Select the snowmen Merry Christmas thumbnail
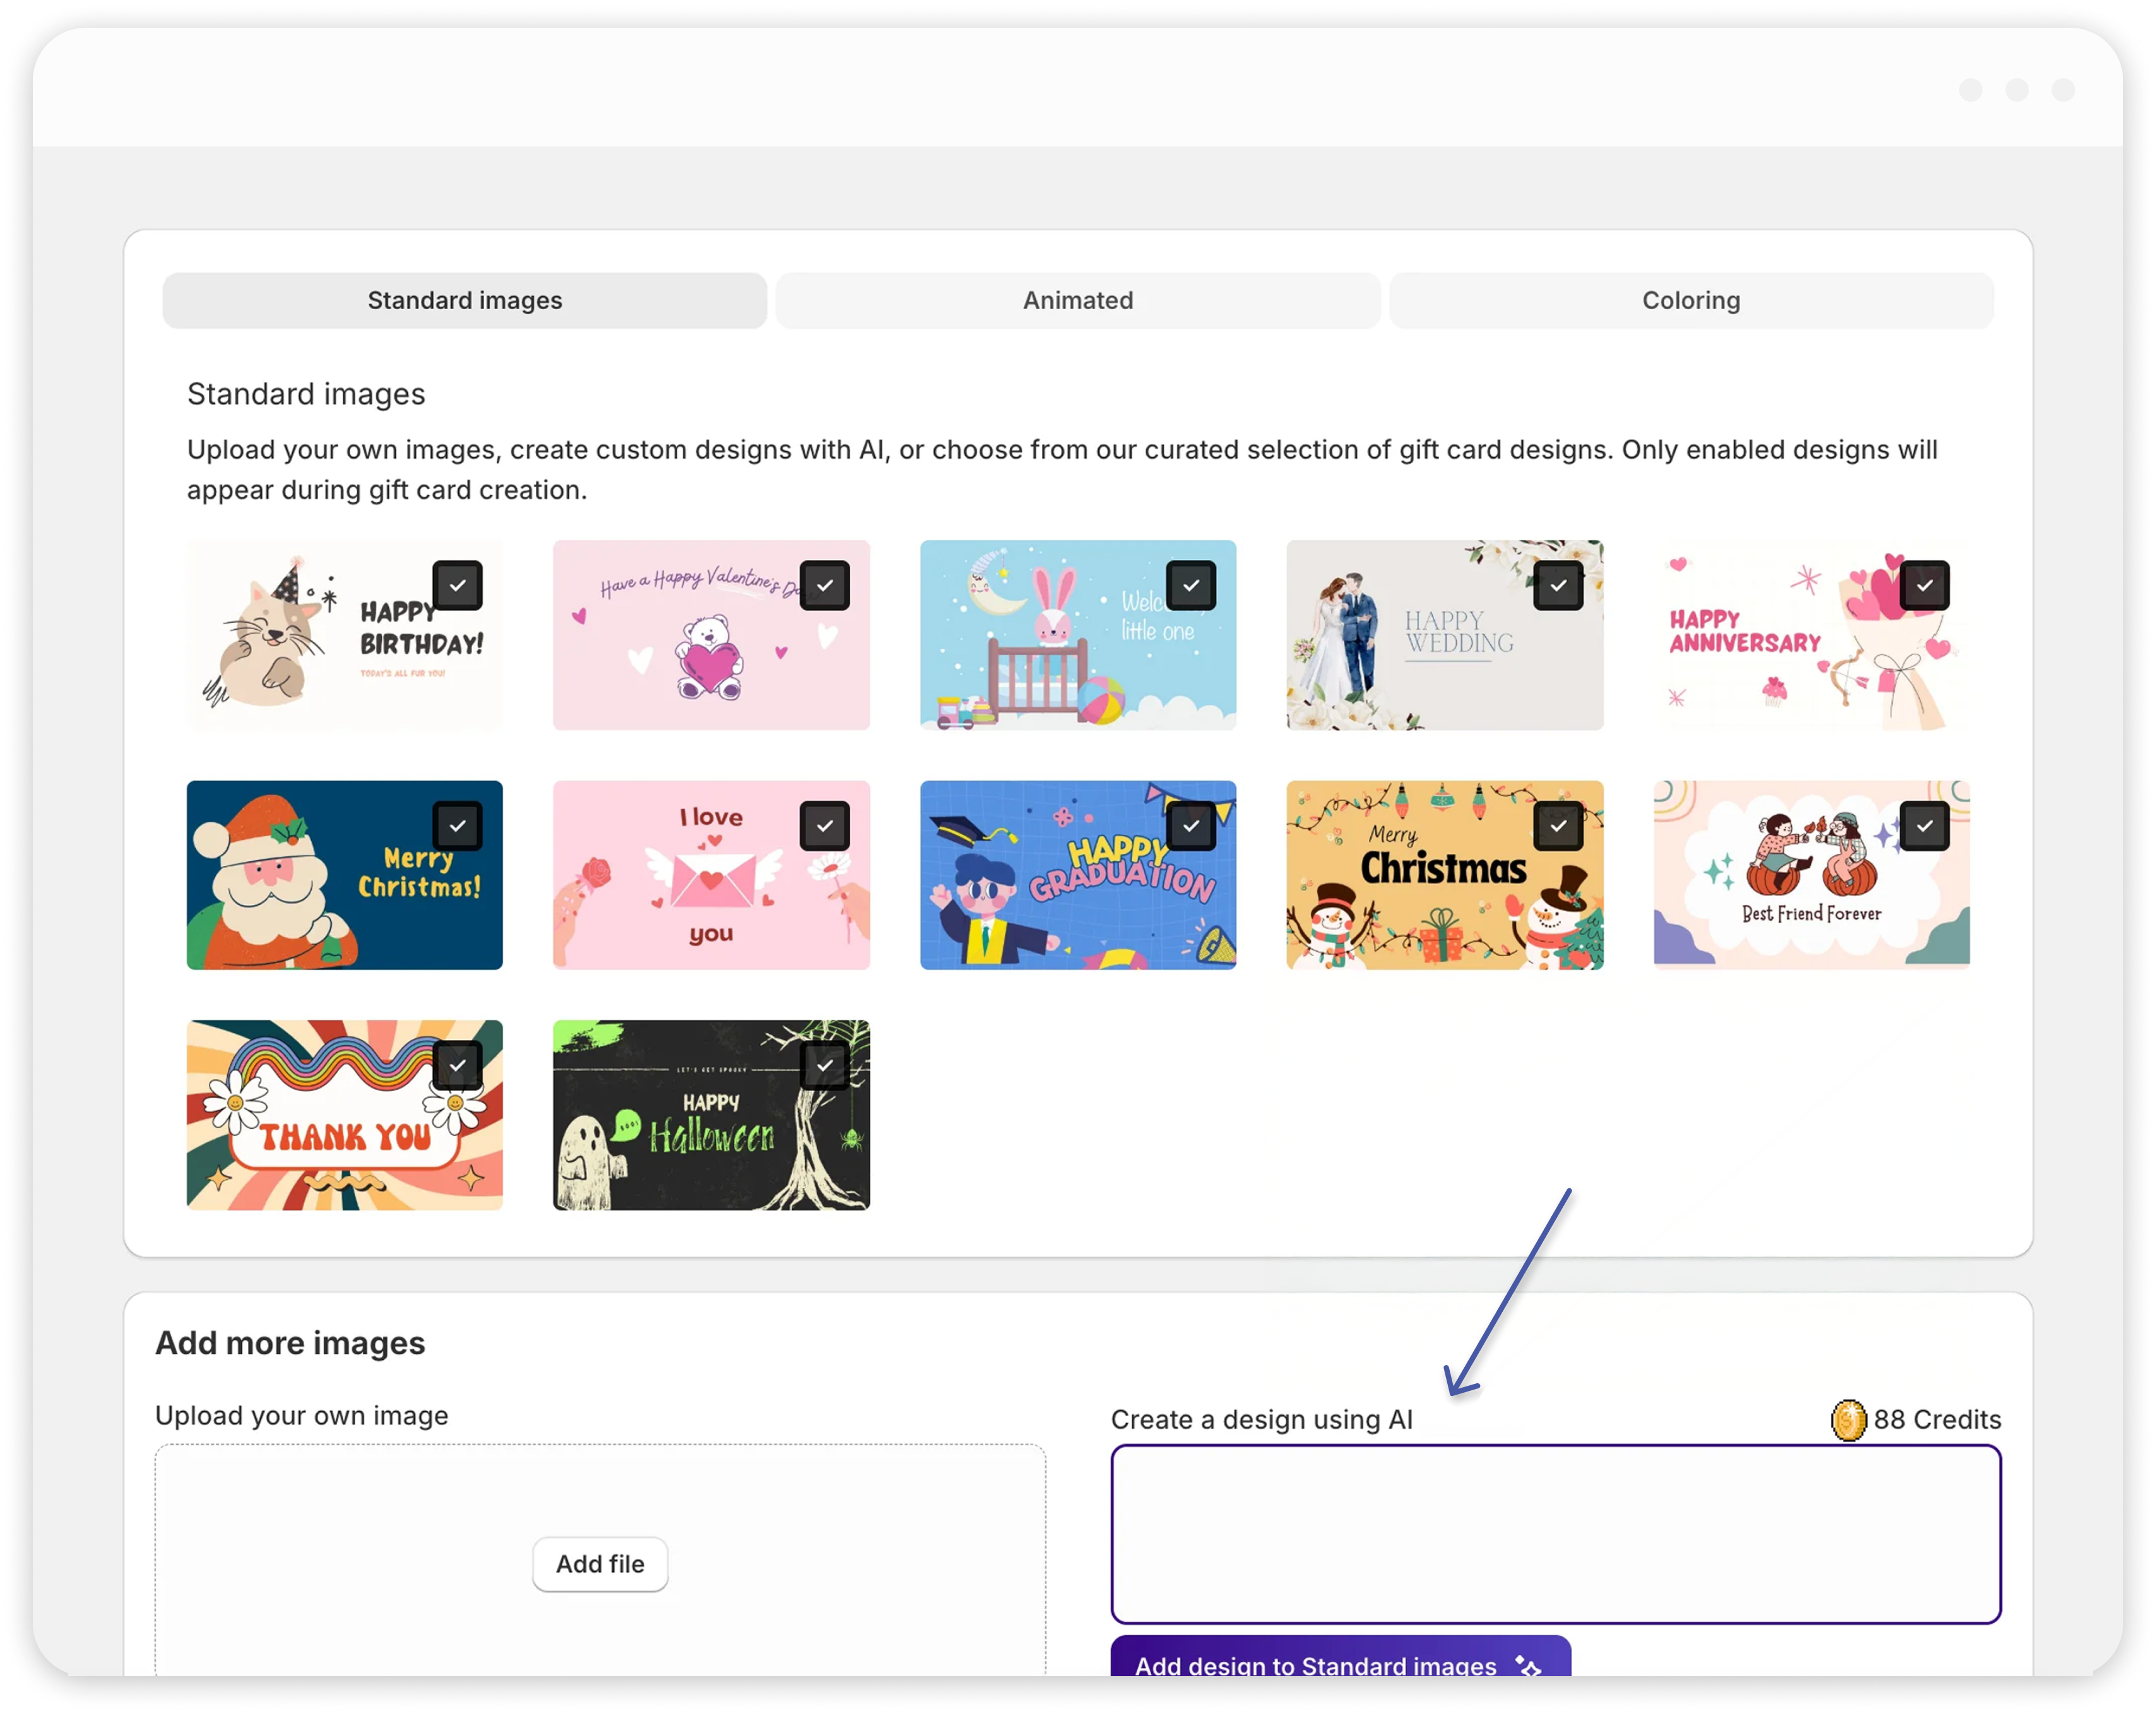Screen dimensions: 2156x1714 pos(1445,875)
